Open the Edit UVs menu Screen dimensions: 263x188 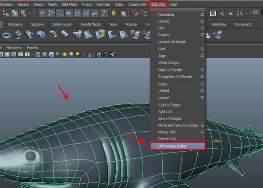coord(158,4)
